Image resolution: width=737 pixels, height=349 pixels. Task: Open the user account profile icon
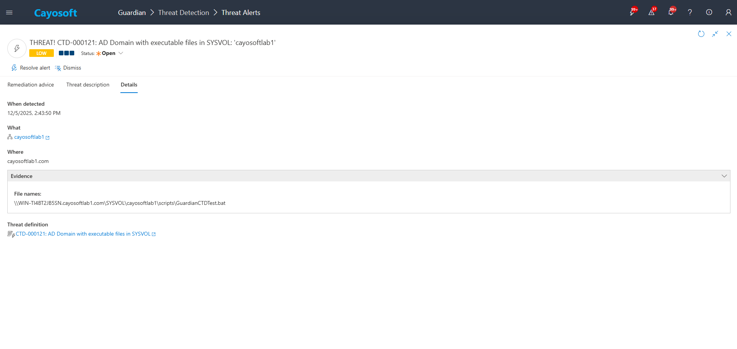pos(728,12)
